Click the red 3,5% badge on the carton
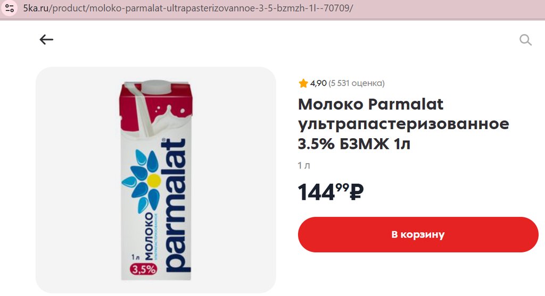Screen dimensions: 545x296 [x=144, y=269]
